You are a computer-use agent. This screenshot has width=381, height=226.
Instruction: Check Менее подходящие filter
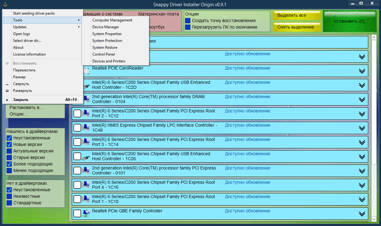(x=9, y=170)
